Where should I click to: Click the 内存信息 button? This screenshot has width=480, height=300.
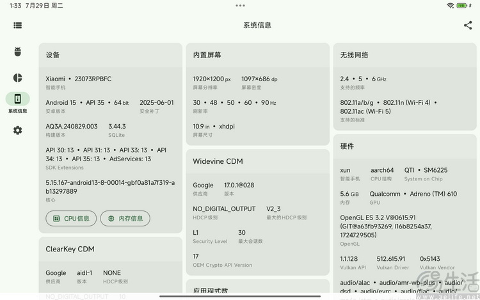coord(125,218)
